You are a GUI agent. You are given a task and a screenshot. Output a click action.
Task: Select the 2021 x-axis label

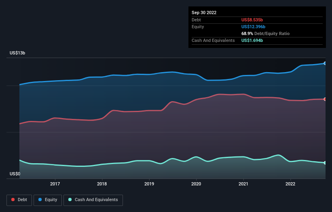click(x=243, y=184)
